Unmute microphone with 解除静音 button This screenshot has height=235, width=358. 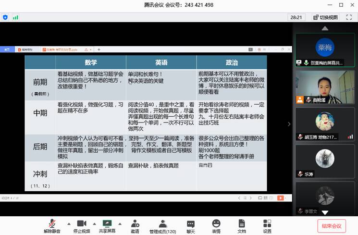[52, 224]
